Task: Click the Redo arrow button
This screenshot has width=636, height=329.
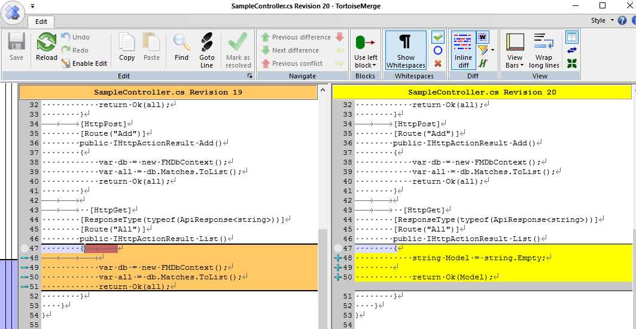Action: 75,50
